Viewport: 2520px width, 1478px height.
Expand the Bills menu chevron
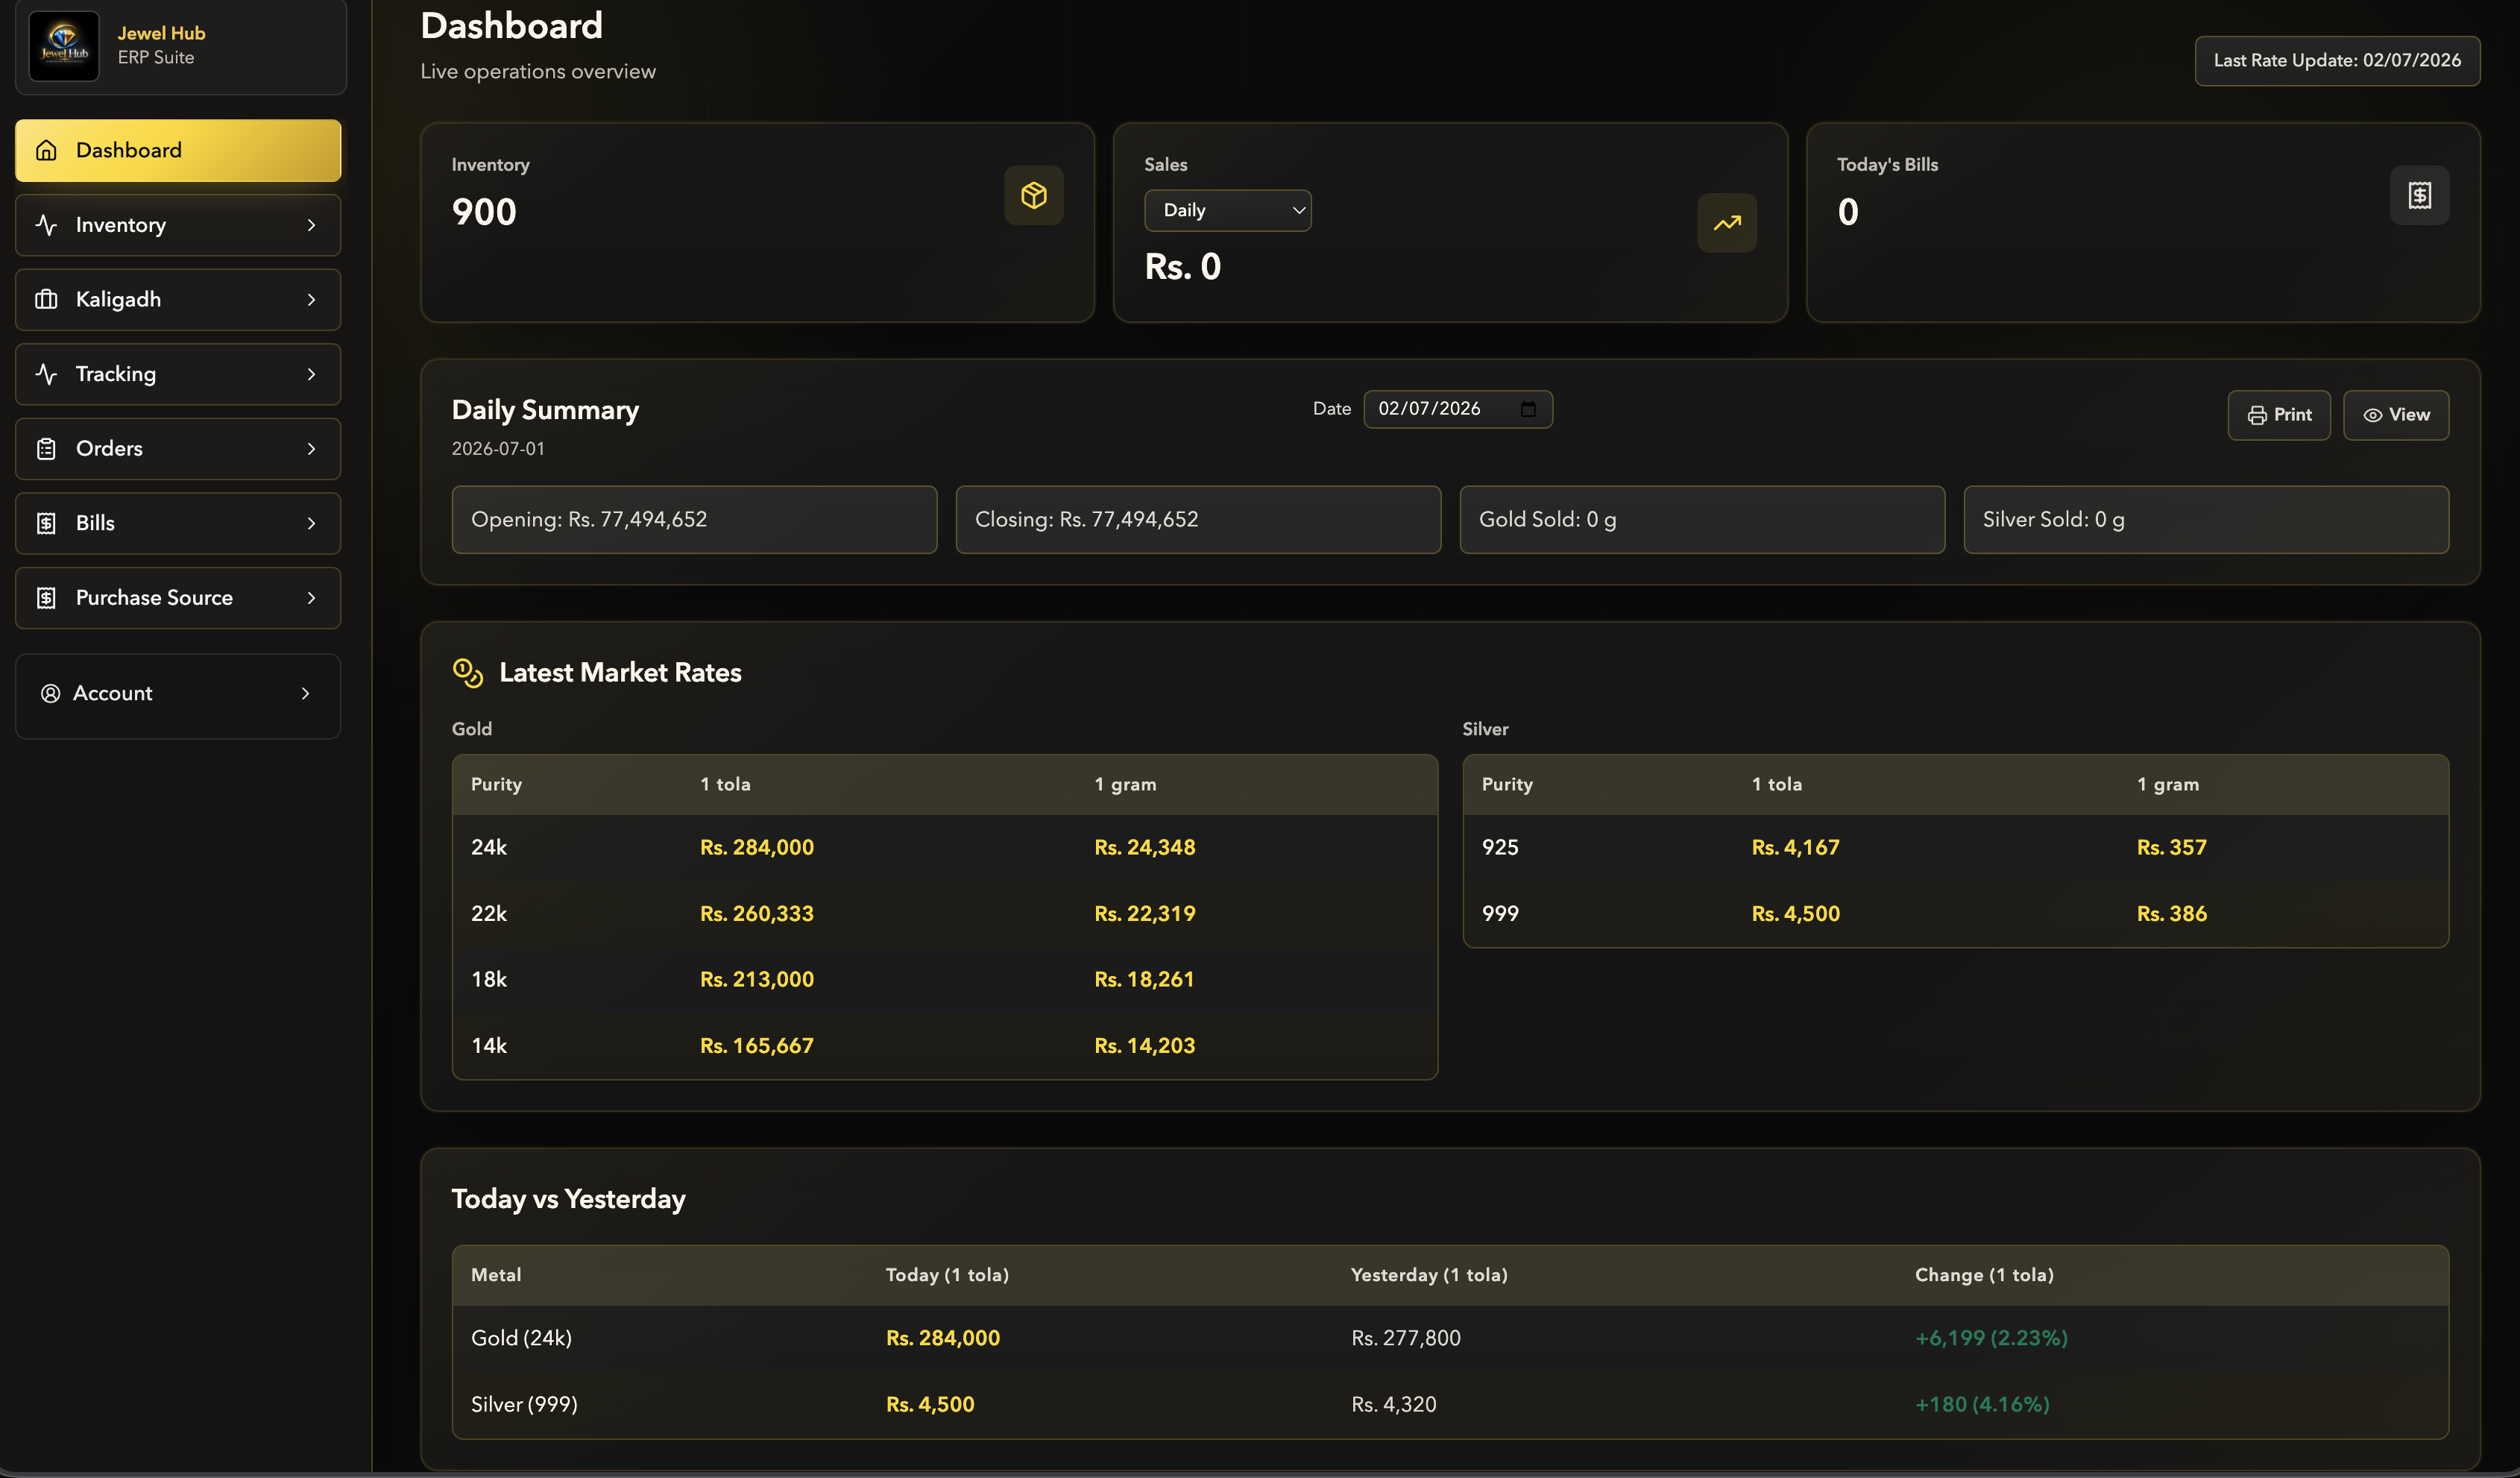tap(311, 523)
